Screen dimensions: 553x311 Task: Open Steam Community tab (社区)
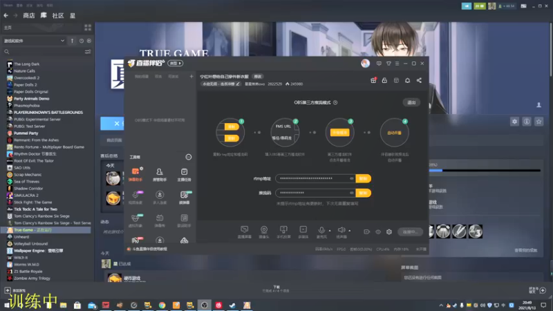click(x=58, y=15)
